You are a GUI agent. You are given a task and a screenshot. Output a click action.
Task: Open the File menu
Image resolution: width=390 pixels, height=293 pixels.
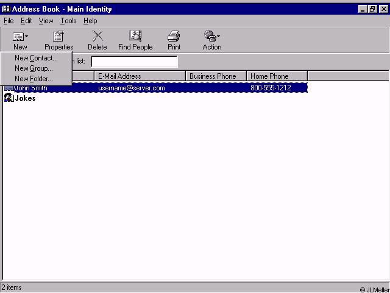(9, 21)
